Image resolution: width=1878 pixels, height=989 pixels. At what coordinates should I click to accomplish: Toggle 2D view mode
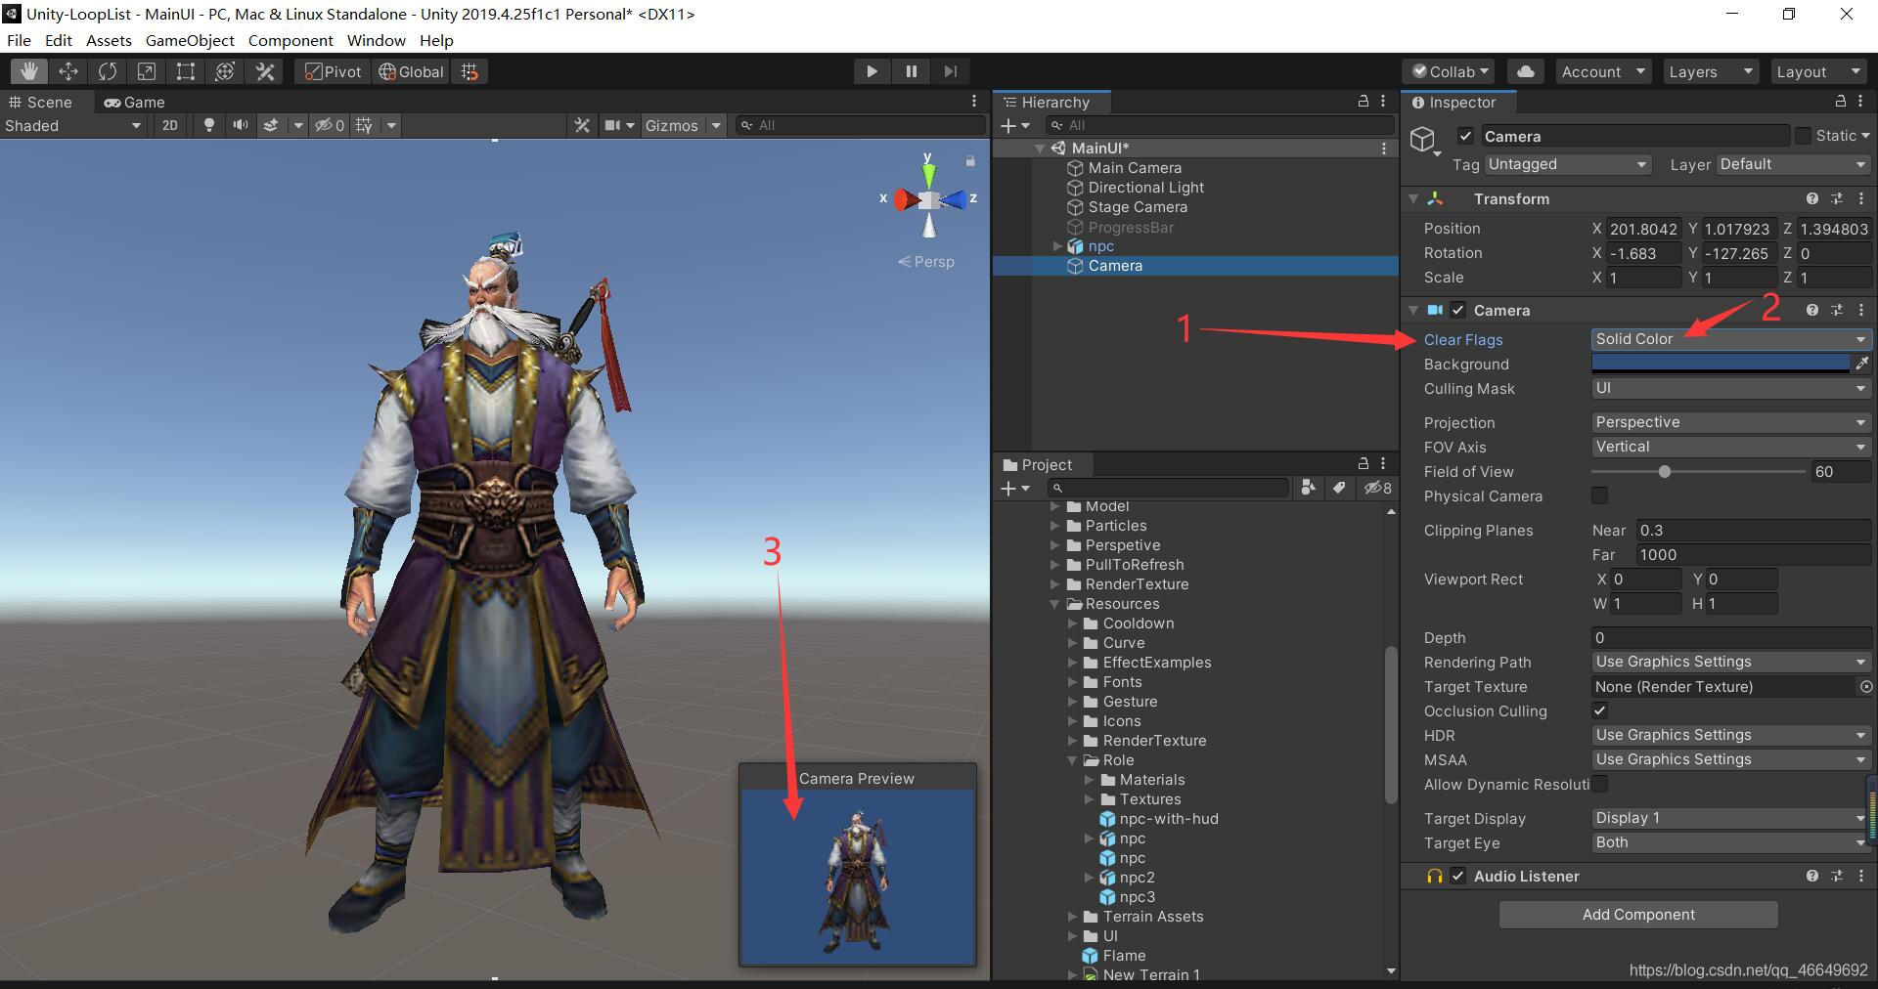coord(170,125)
